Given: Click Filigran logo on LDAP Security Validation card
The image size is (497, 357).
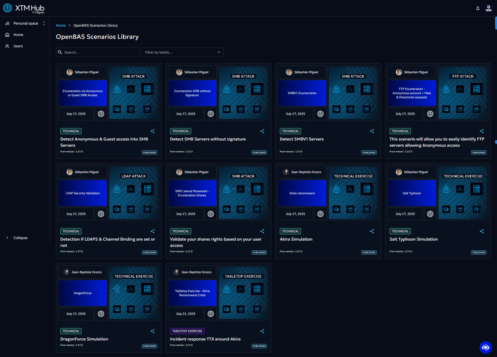Looking at the screenshot, I should point(101,214).
